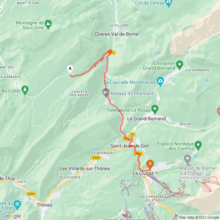
Task: Click the Thônes town label
Action: [44, 205]
